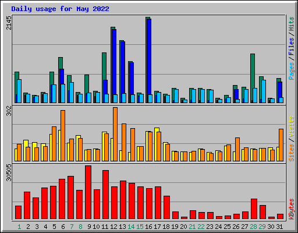This screenshot has width=298, height=233.
Task: Click day label 4 on the x-axis
Action: (x=45, y=227)
